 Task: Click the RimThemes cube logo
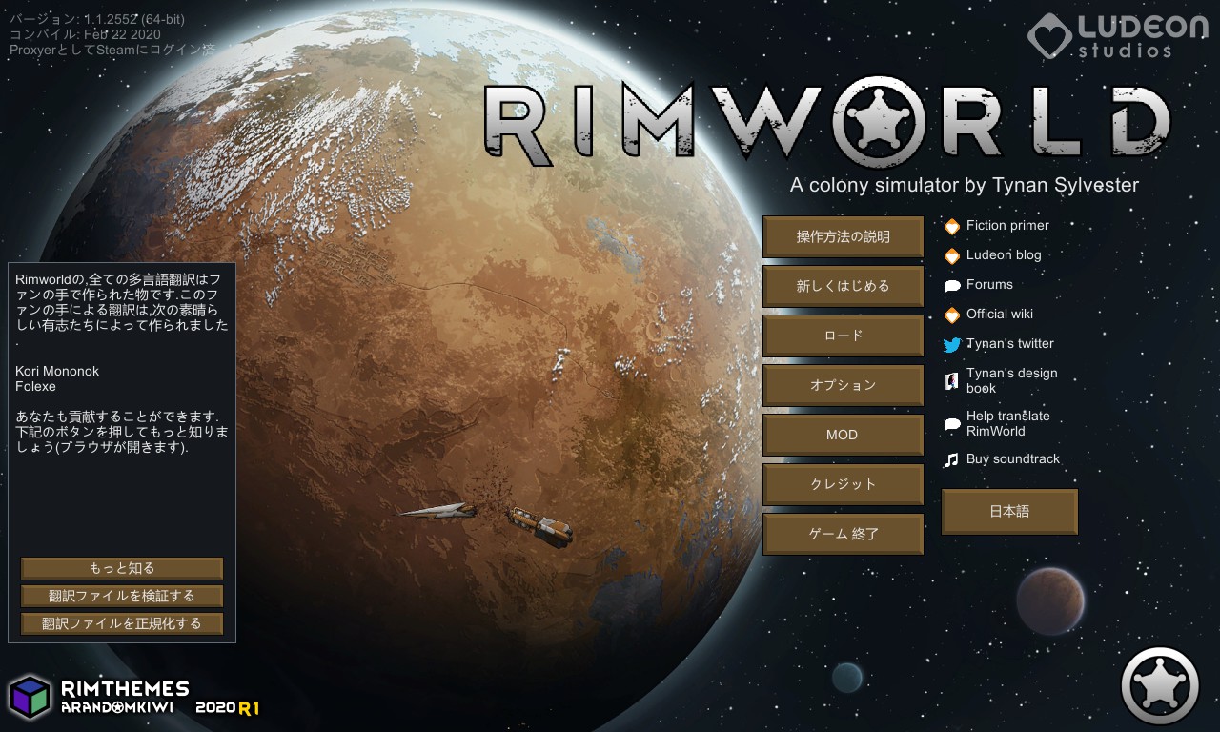click(30, 697)
